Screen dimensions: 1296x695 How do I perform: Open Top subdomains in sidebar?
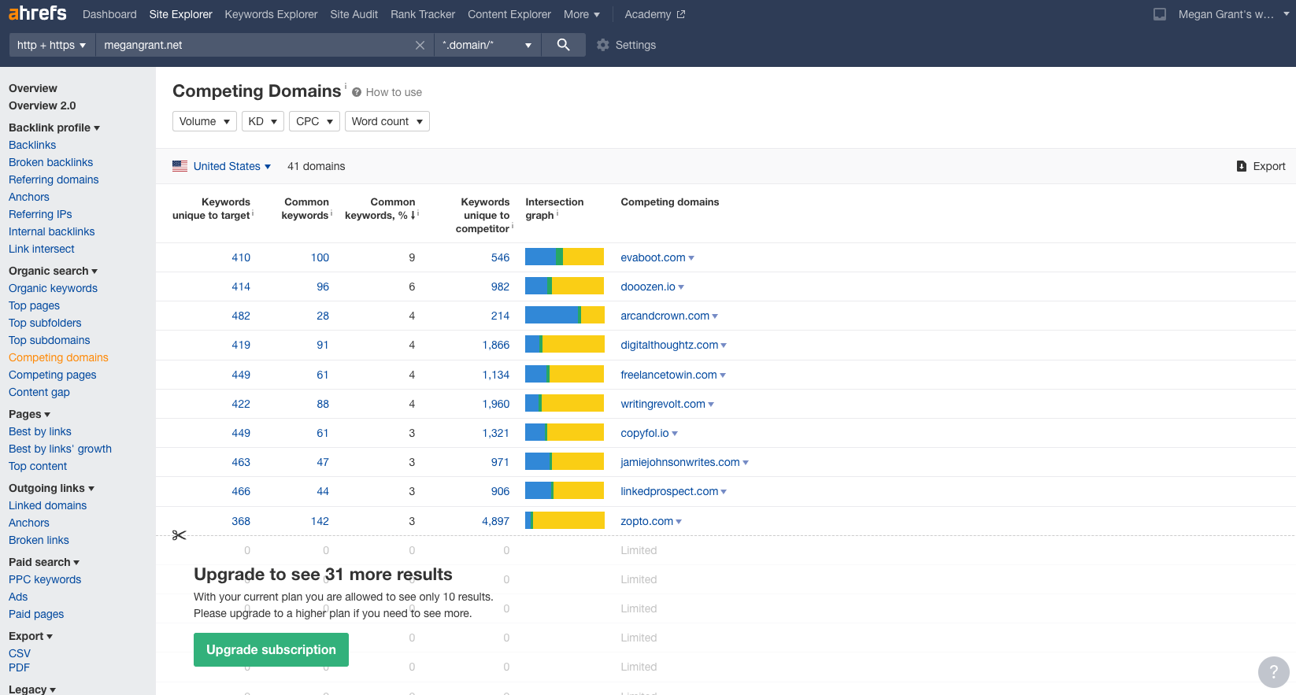(50, 340)
